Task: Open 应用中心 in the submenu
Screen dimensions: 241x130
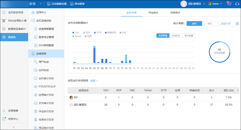Action: (46, 12)
